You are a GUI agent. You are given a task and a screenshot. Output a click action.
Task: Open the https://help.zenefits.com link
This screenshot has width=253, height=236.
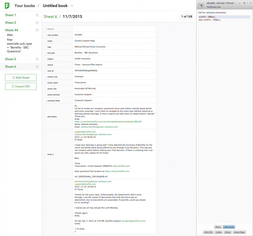117,171
